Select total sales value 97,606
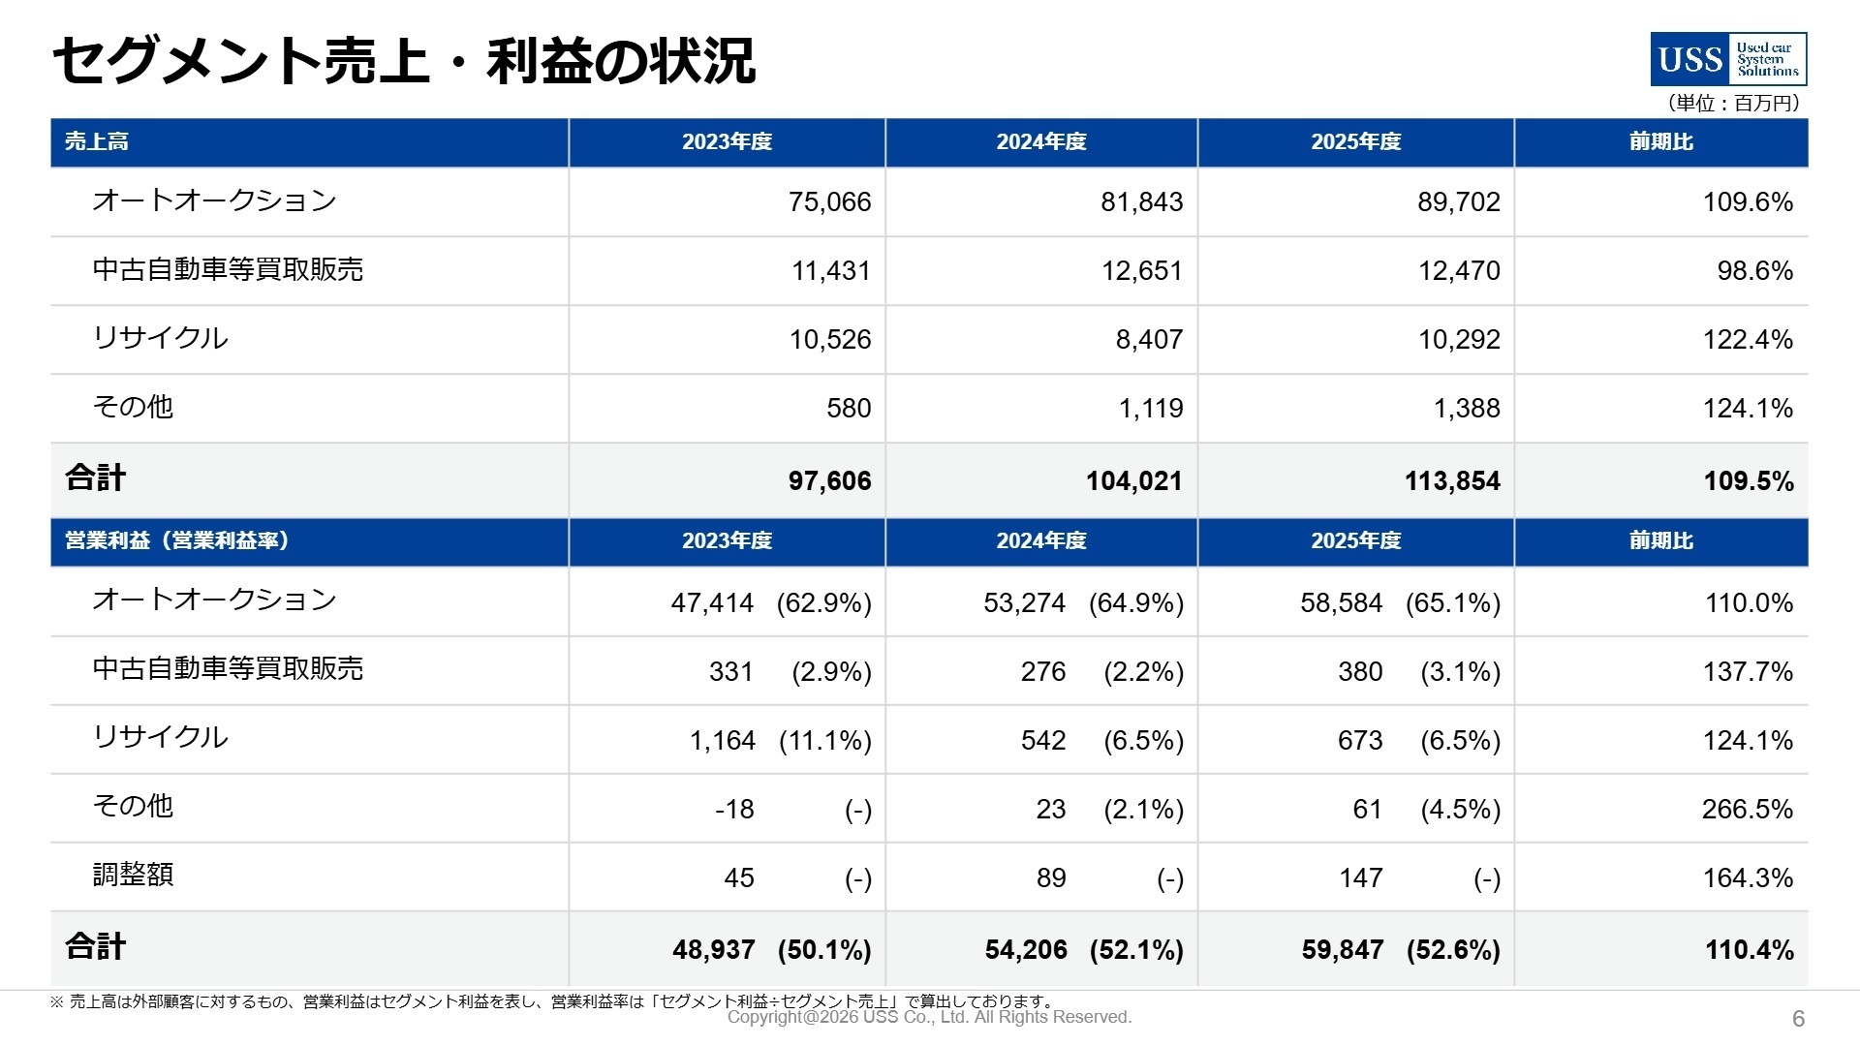1860x1046 pixels. [829, 480]
